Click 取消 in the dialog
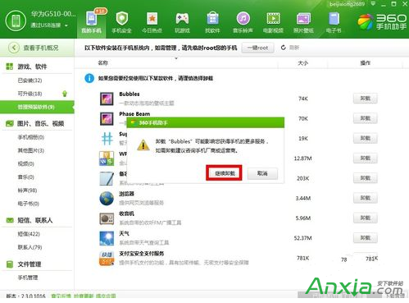Viewport: 409px width, 303px height. (x=262, y=173)
